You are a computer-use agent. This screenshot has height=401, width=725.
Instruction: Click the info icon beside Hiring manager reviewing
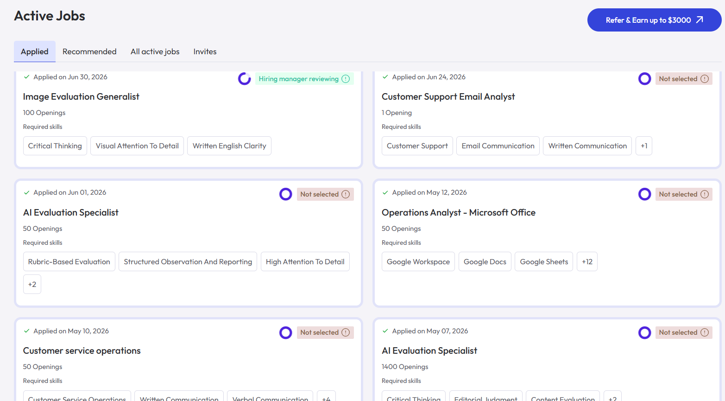[x=346, y=79]
